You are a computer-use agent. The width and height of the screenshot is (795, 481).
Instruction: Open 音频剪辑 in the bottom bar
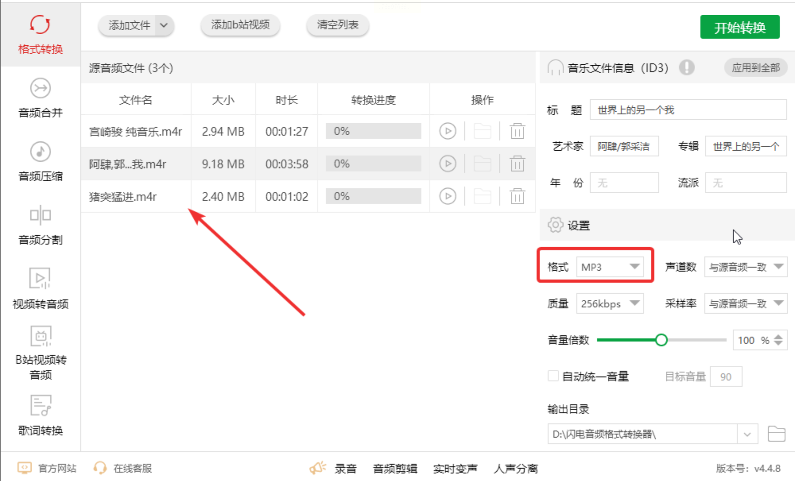(395, 469)
